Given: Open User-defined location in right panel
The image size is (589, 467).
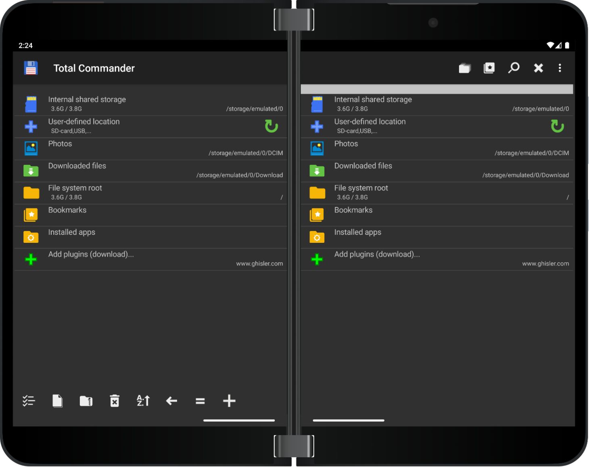Looking at the screenshot, I should 437,126.
